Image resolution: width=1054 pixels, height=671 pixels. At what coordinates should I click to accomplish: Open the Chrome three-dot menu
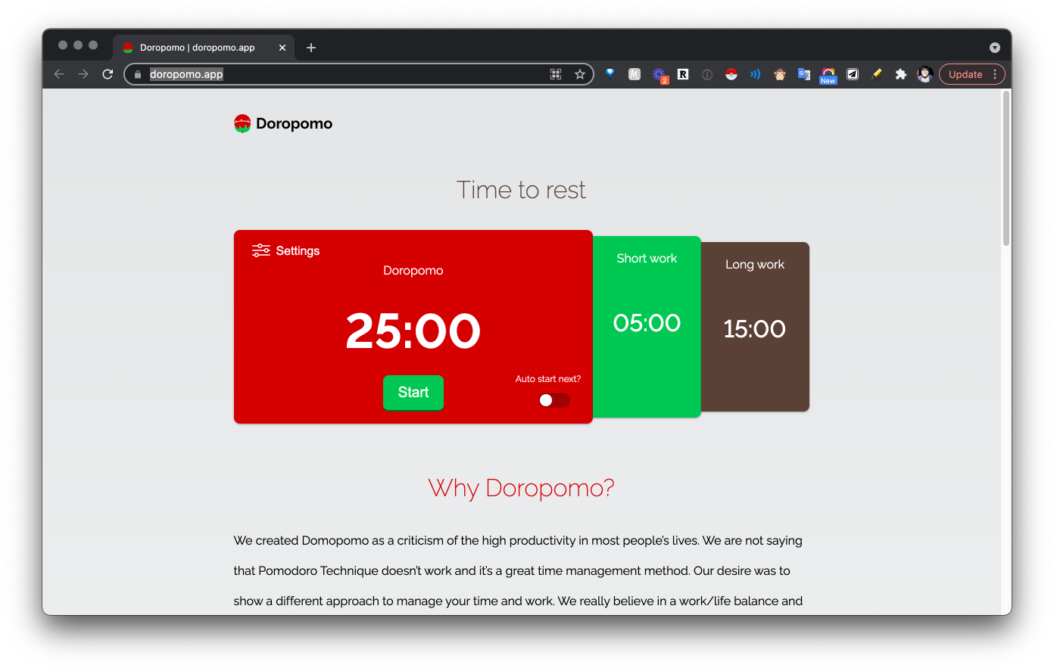pyautogui.click(x=995, y=74)
